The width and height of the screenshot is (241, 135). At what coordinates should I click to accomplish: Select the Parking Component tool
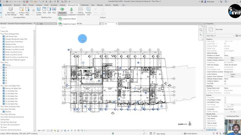81,11
